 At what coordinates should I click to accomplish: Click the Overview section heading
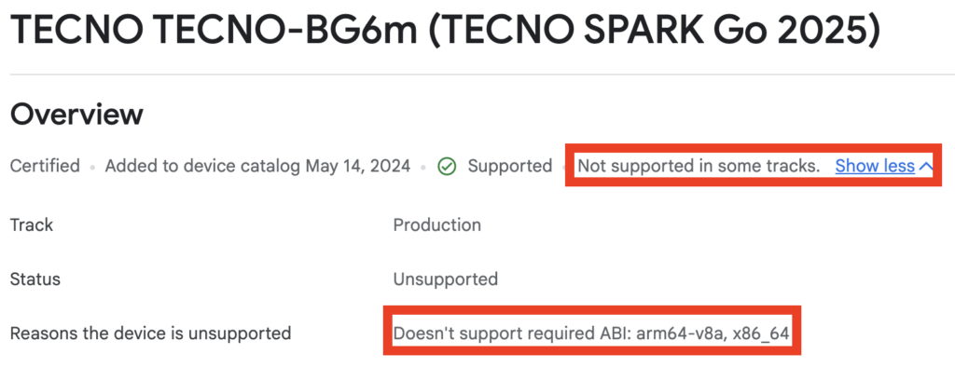(x=76, y=114)
